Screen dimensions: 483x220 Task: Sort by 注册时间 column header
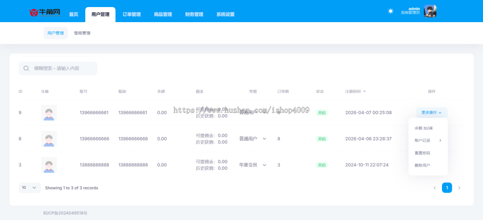[356, 91]
